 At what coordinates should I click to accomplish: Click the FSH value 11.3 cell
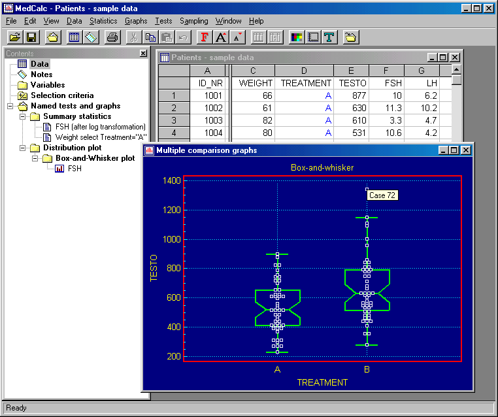386,108
